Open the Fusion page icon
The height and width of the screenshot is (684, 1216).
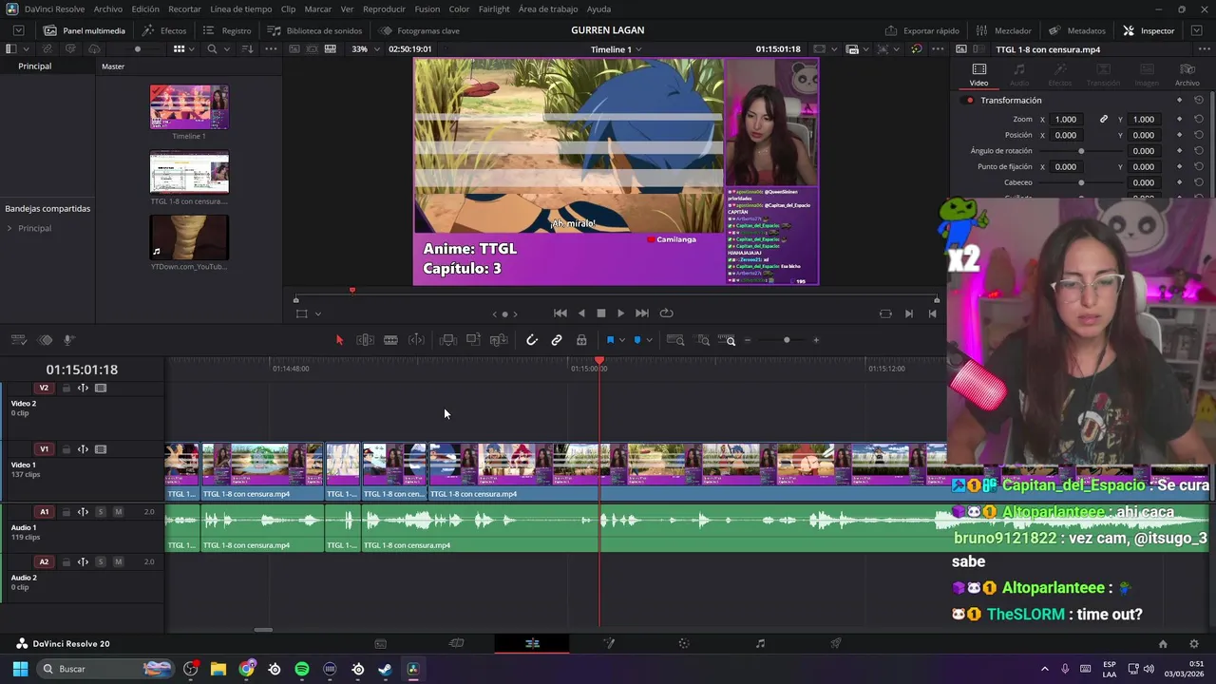pyautogui.click(x=609, y=643)
